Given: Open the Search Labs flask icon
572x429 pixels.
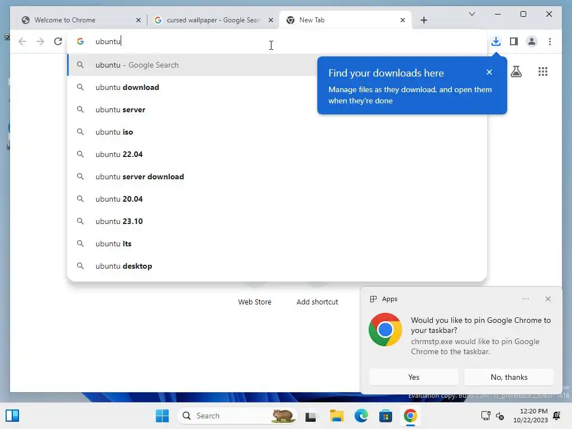Looking at the screenshot, I should tap(516, 71).
